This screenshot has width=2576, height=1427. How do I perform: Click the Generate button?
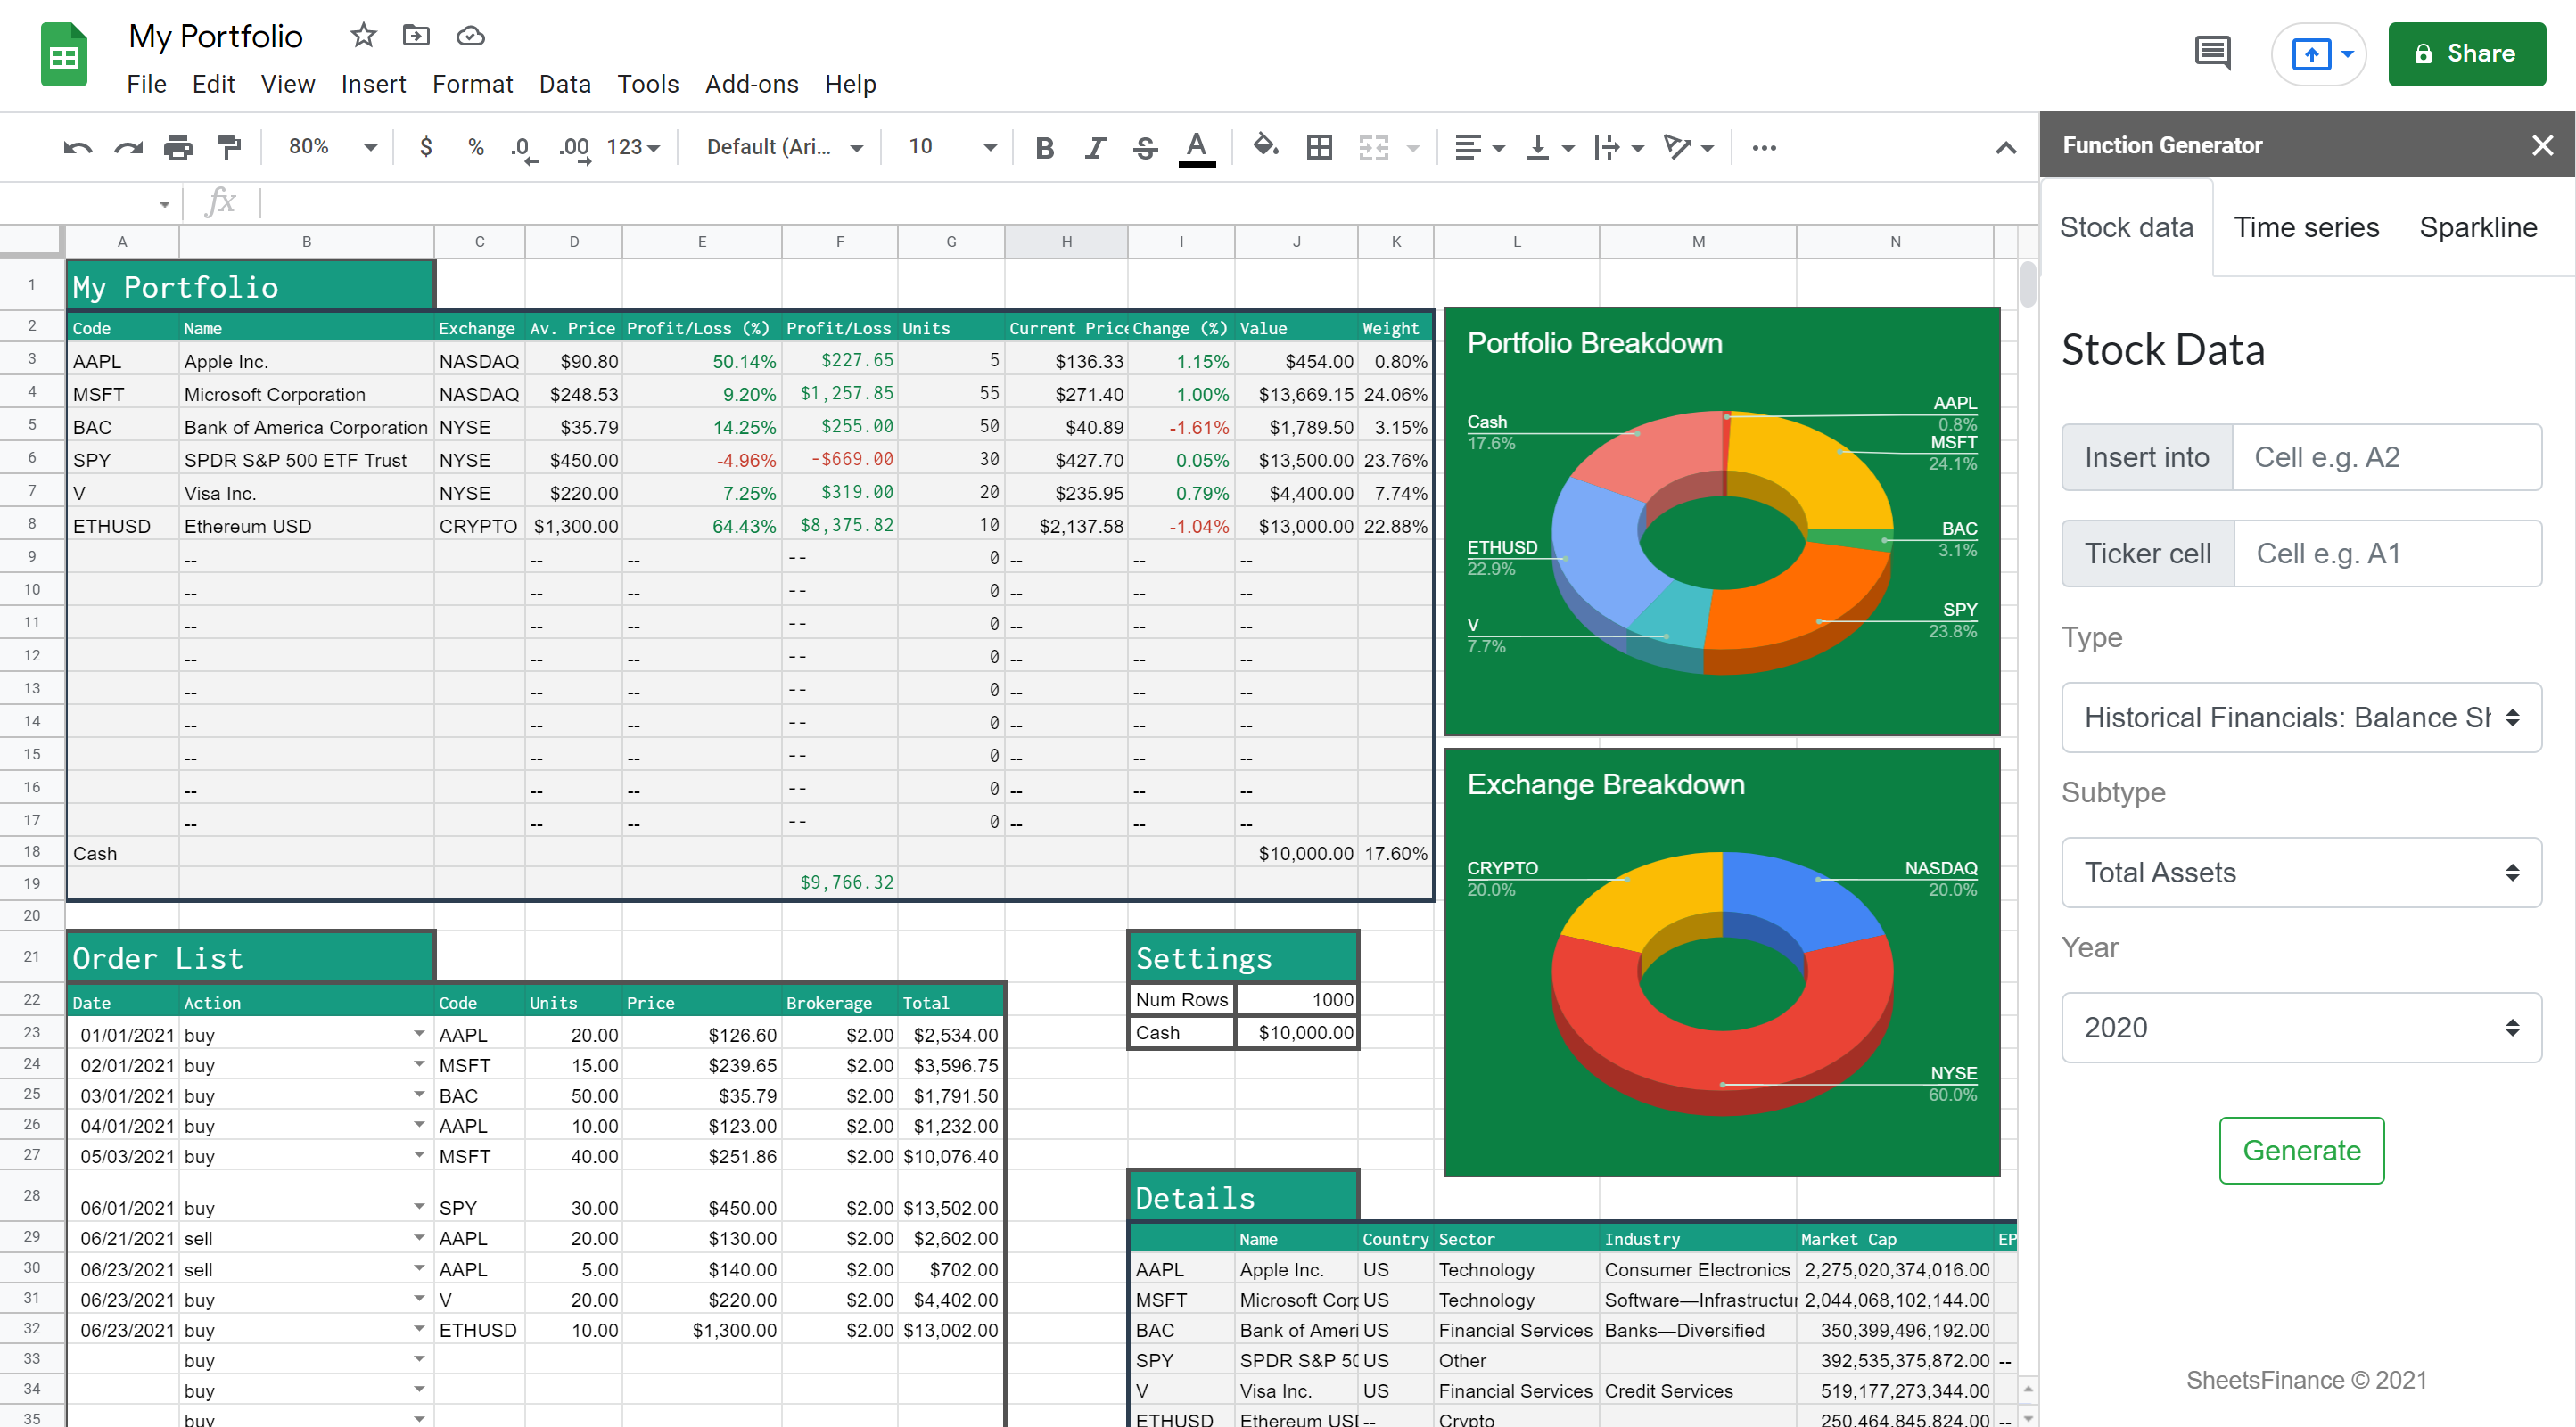[2301, 1150]
